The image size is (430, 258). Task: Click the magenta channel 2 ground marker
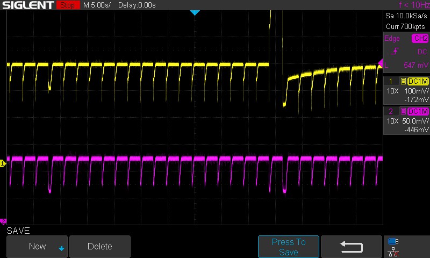(x=3, y=221)
